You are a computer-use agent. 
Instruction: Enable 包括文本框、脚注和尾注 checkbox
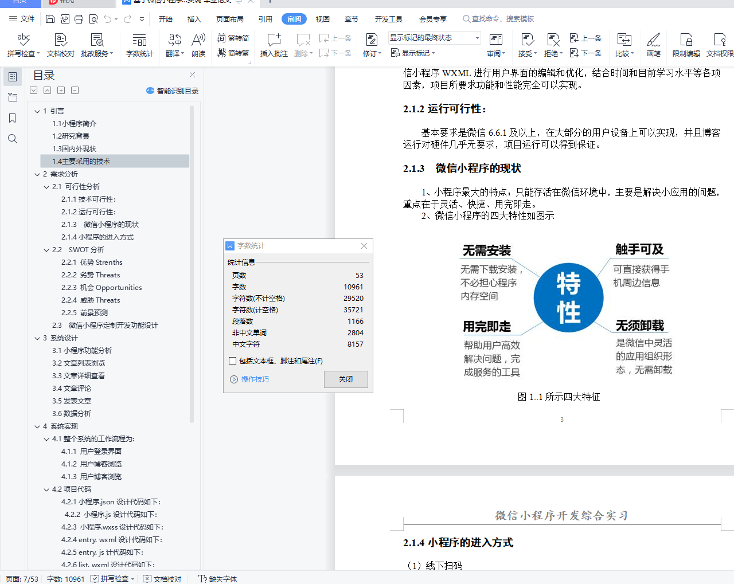(232, 361)
